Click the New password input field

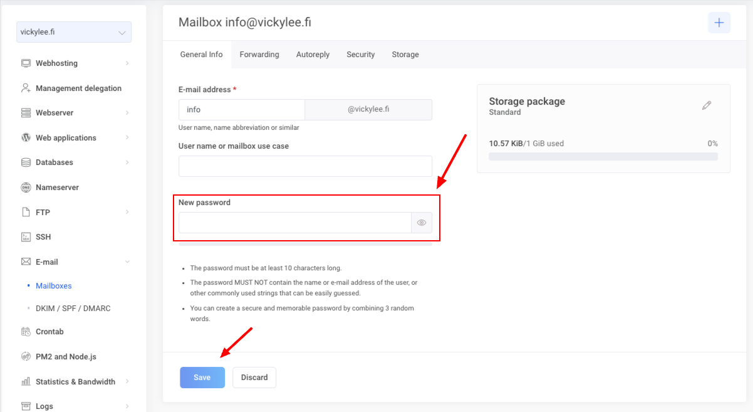pyautogui.click(x=294, y=223)
